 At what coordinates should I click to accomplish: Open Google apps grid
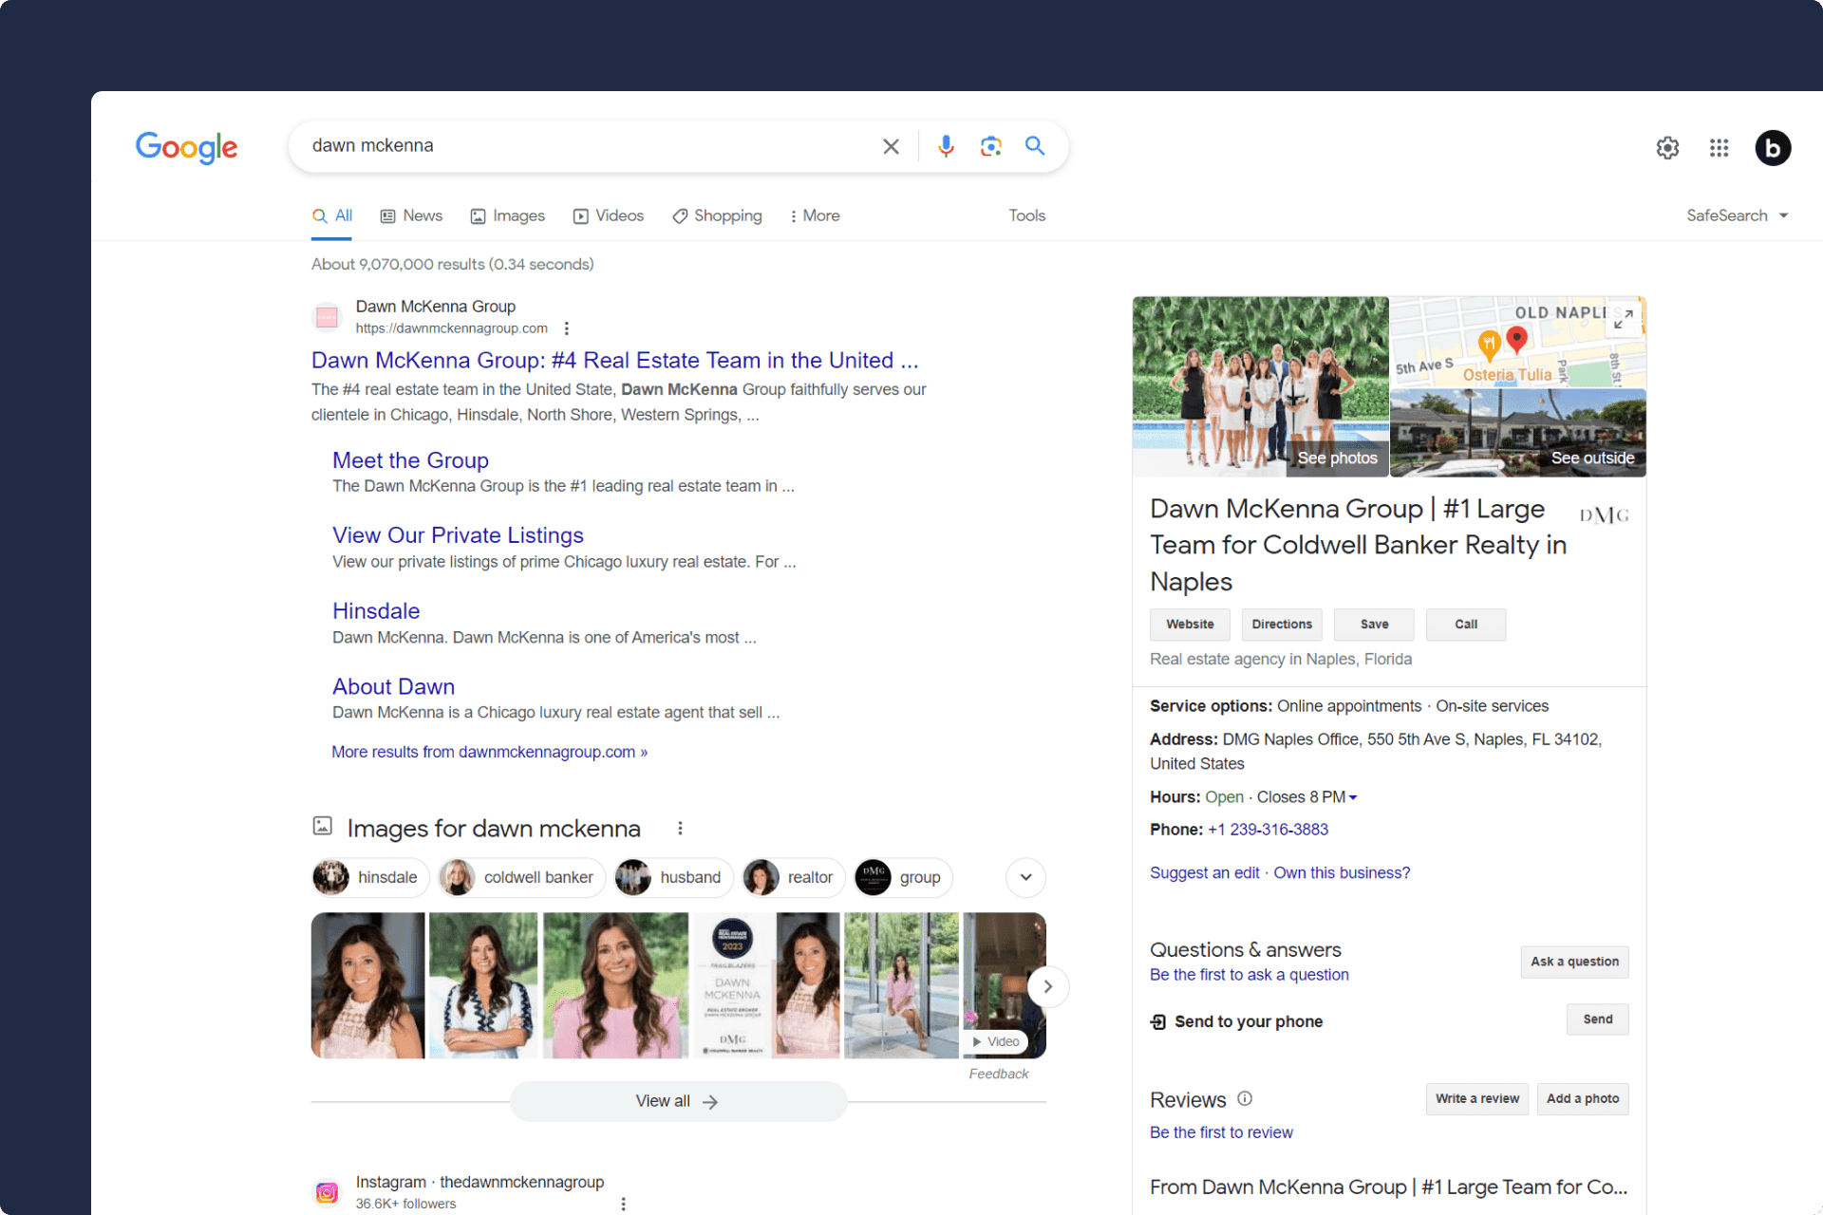coord(1719,148)
